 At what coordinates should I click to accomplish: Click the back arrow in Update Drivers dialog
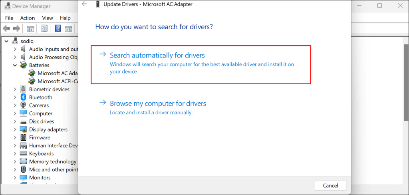point(84,4)
